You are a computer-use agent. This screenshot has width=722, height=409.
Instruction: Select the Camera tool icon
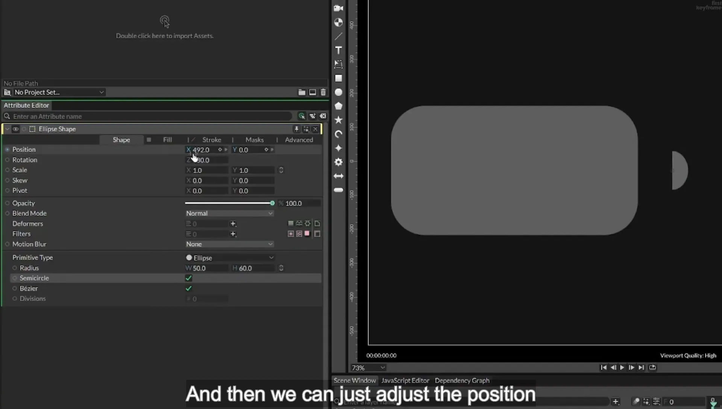coord(338,8)
